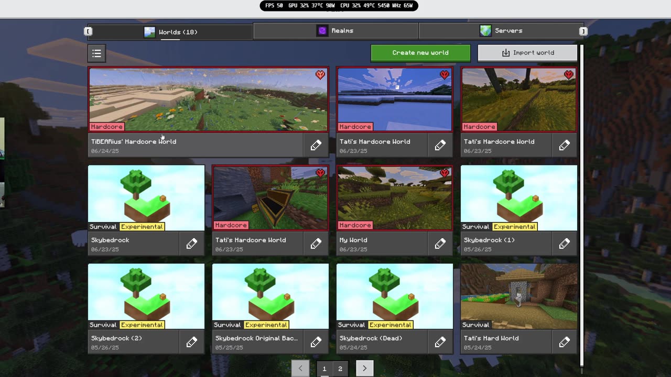
Task: Open the Servers tab
Action: tap(501, 31)
